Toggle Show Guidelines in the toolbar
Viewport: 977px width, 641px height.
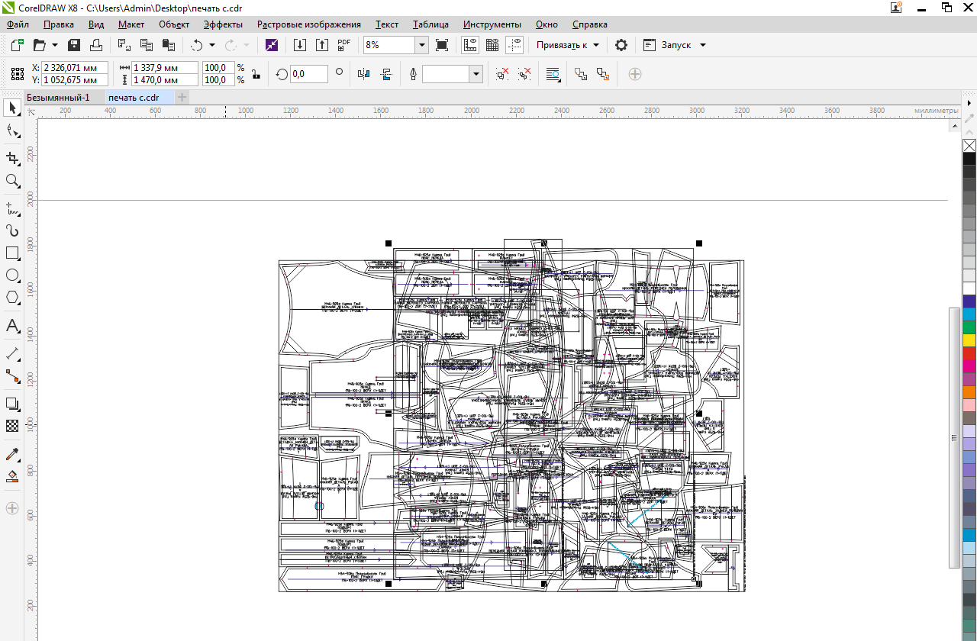point(514,45)
